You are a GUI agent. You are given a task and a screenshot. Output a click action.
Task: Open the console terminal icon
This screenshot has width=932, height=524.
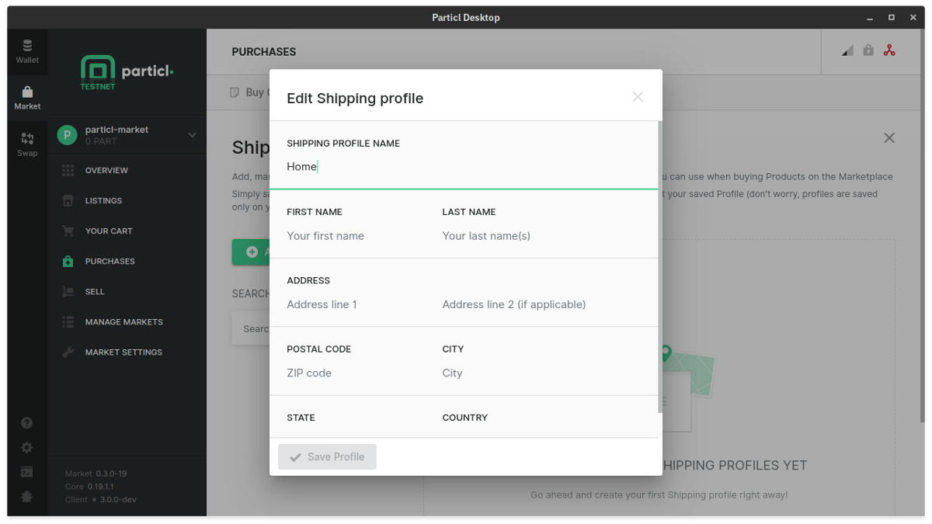(x=27, y=472)
